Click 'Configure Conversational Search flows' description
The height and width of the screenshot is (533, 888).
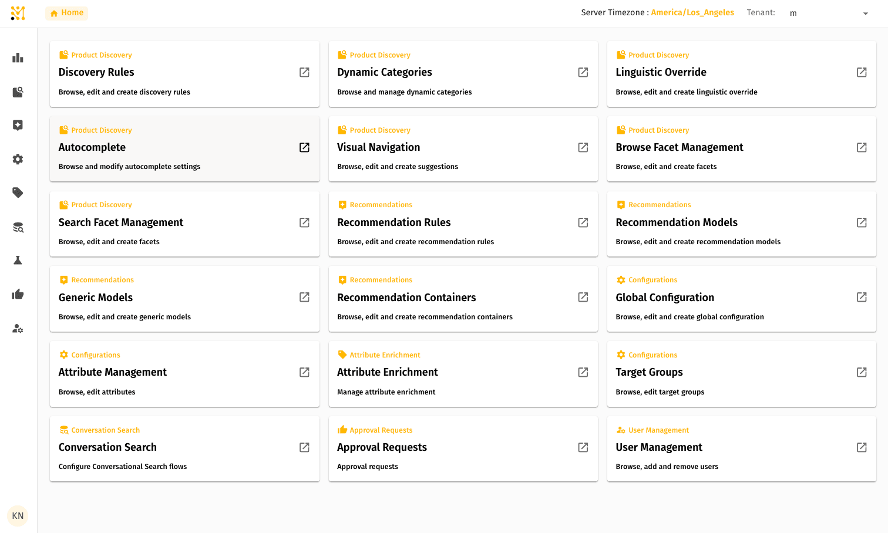123,467
